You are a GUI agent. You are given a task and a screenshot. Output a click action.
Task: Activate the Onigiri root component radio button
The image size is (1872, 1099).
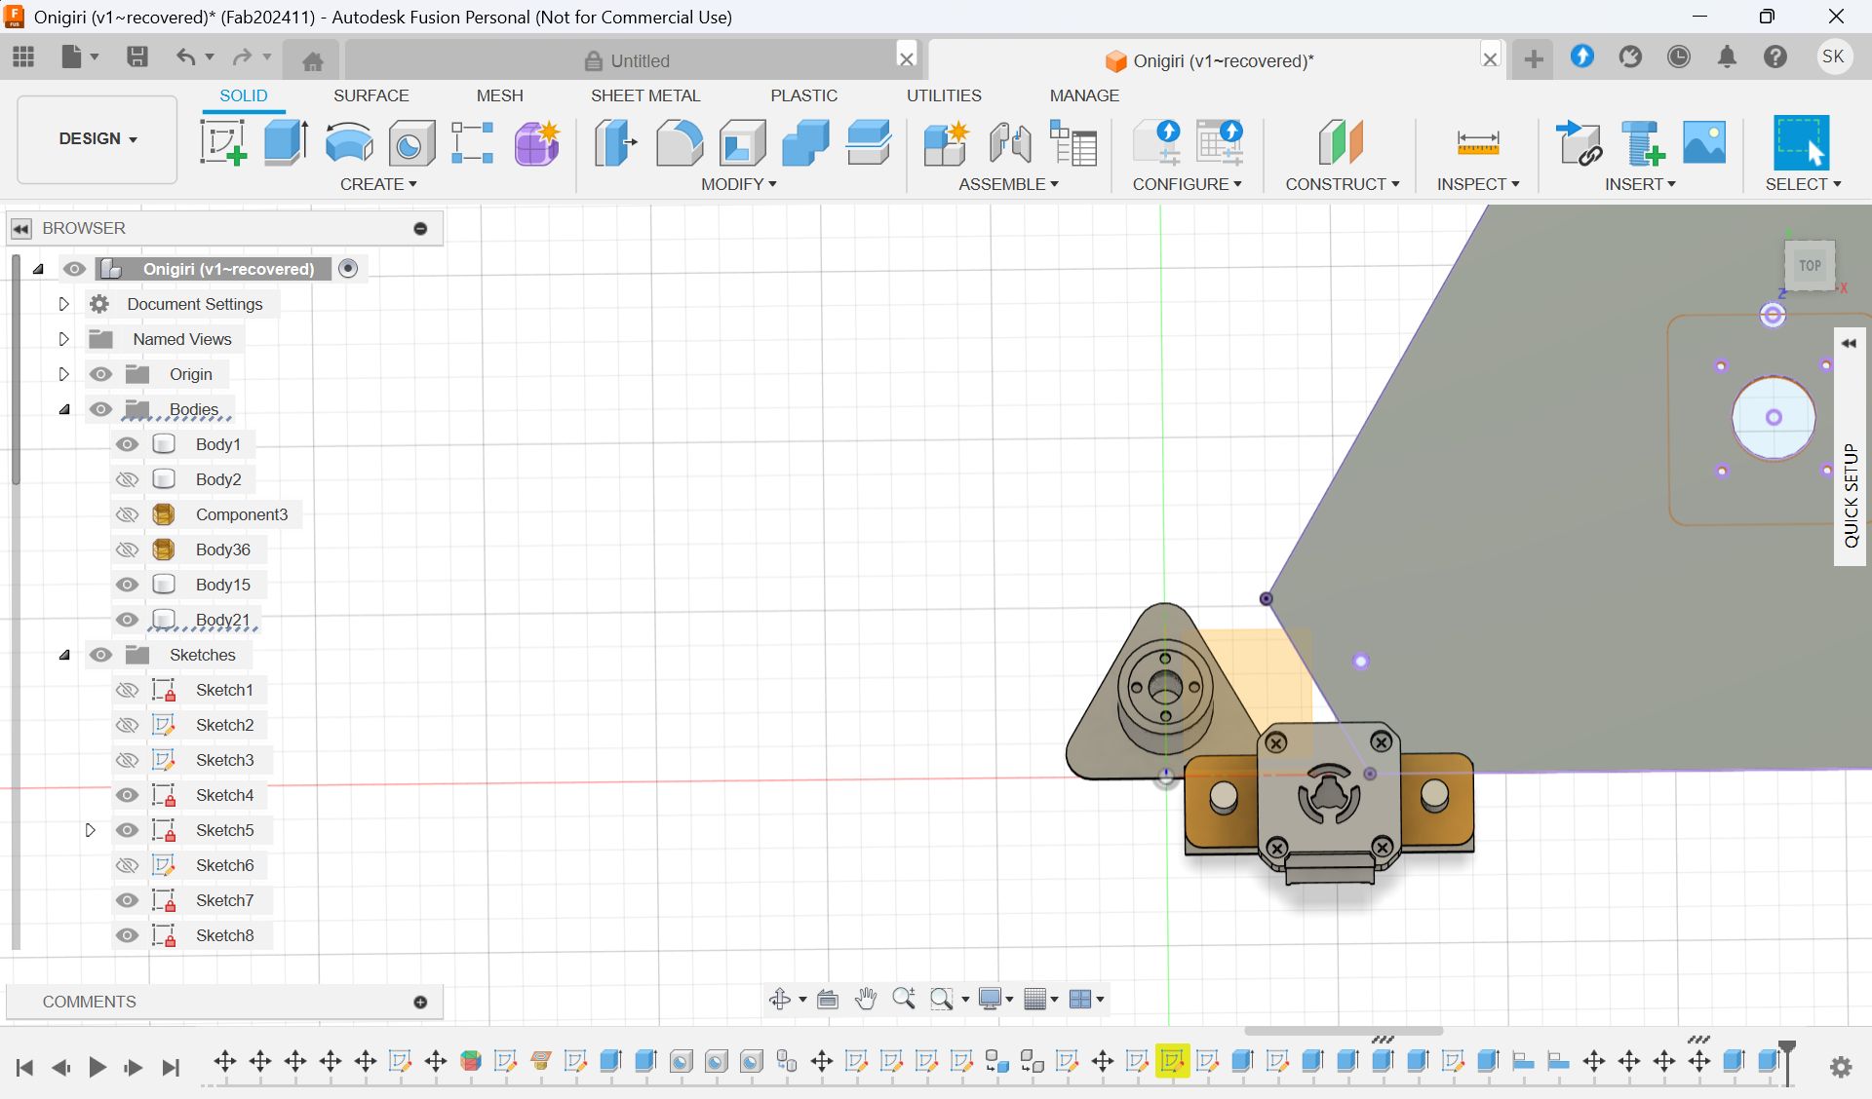pyautogui.click(x=348, y=268)
